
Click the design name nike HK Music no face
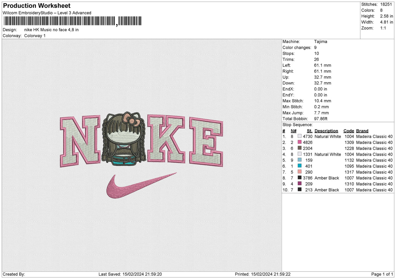tap(51, 30)
